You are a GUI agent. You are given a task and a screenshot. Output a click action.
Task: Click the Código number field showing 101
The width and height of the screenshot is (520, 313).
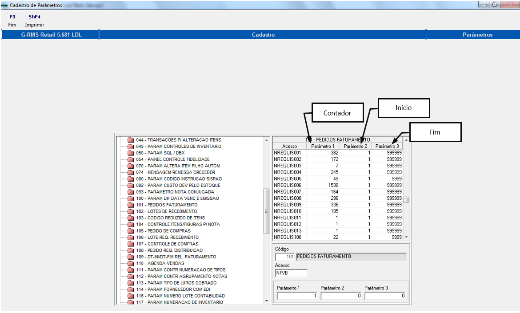tap(285, 257)
